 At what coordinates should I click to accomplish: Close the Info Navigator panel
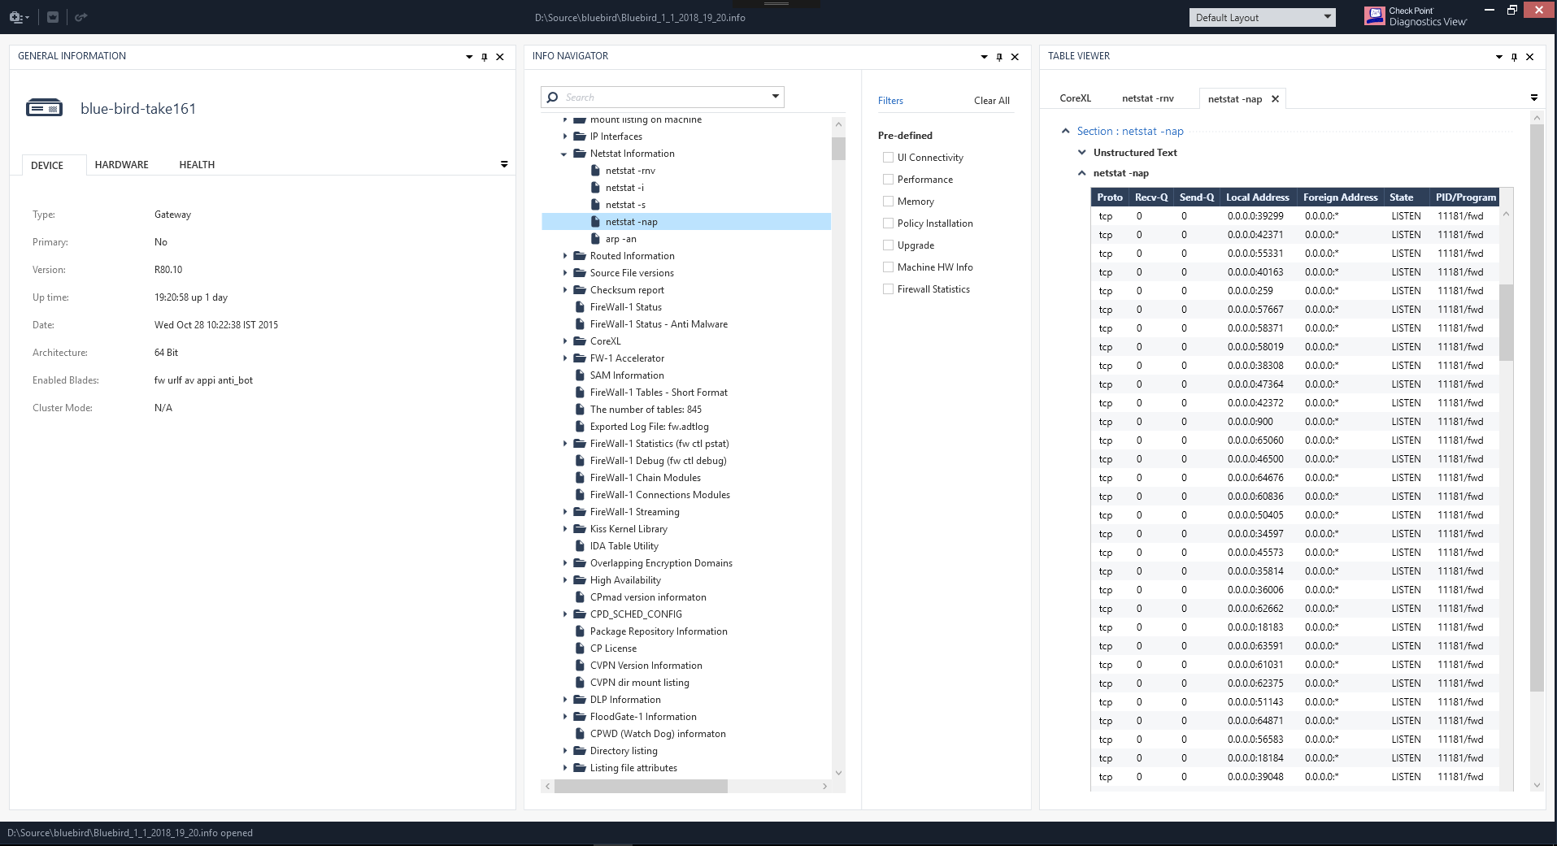pyautogui.click(x=1015, y=57)
